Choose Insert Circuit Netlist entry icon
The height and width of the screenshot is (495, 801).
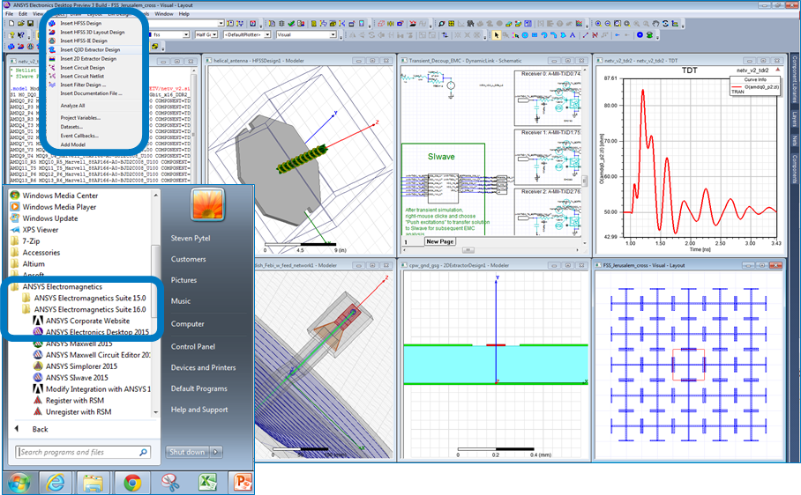pos(50,76)
